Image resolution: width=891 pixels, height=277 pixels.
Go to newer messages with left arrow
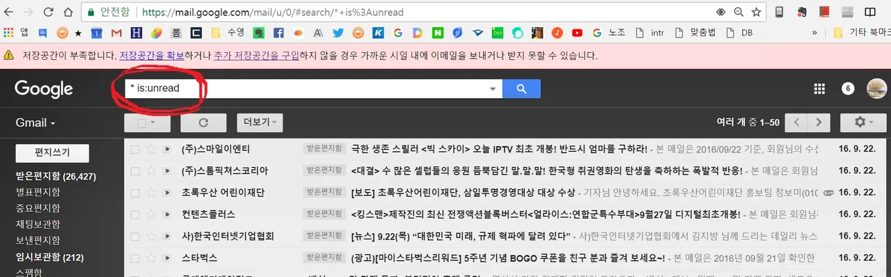[797, 122]
